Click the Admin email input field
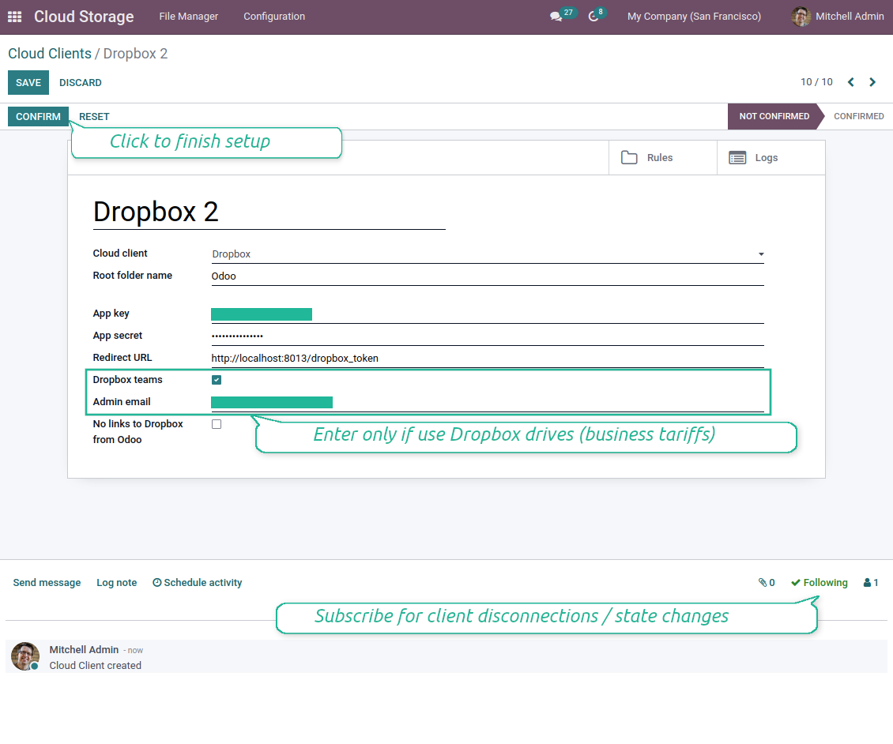 [x=488, y=403]
